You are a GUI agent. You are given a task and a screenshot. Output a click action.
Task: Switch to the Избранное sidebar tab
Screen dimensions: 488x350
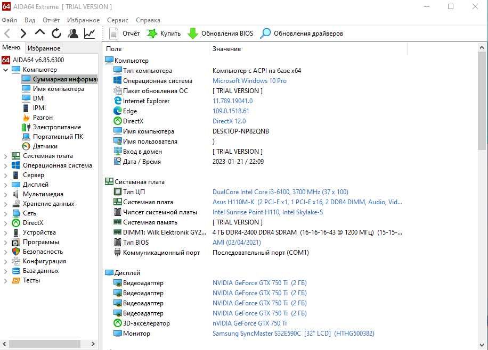coord(44,48)
